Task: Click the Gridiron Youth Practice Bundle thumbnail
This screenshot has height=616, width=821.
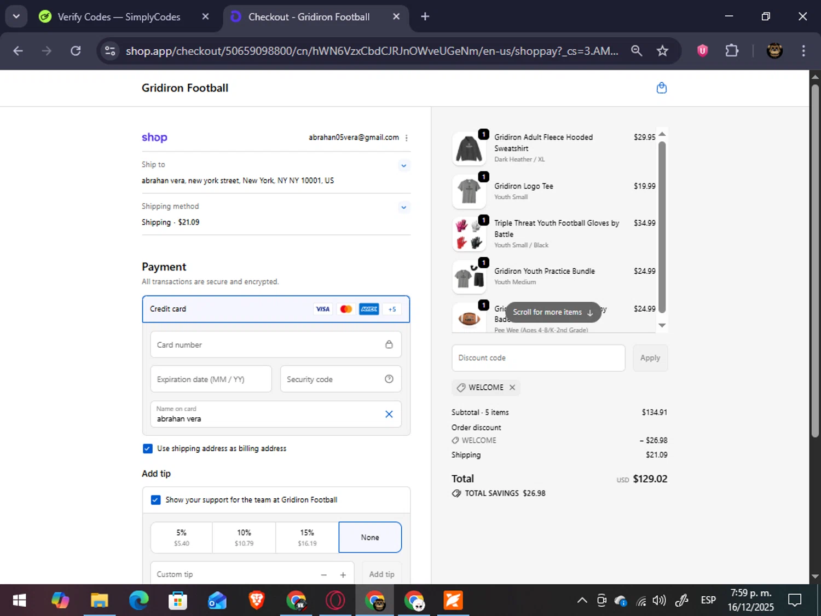Action: (469, 277)
